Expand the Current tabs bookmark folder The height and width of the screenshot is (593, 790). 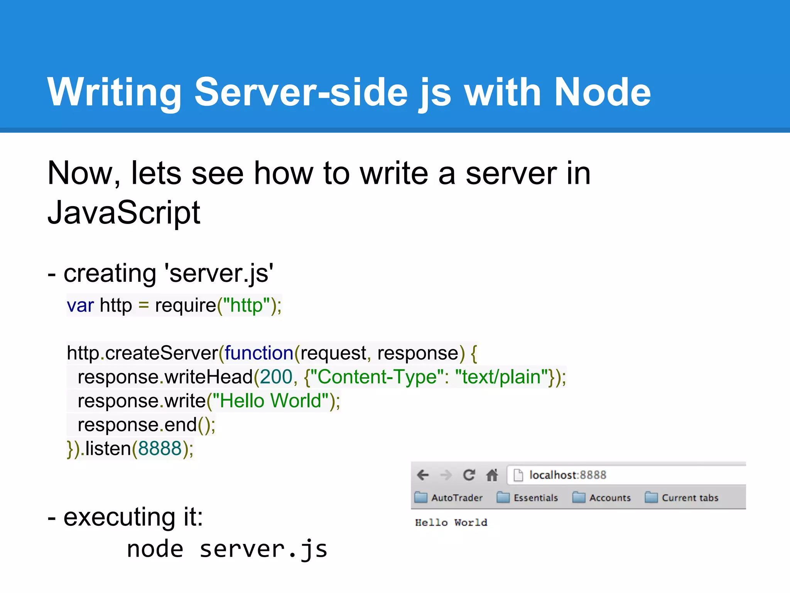coord(682,498)
